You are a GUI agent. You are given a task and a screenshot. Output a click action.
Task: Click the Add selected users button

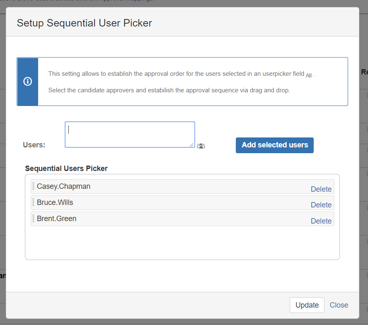point(275,145)
